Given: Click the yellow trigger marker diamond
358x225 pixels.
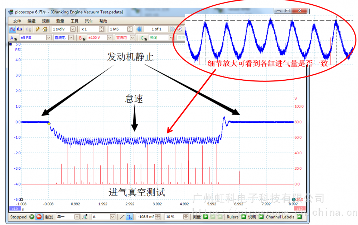Looking at the screenshot, I should pos(49,123).
